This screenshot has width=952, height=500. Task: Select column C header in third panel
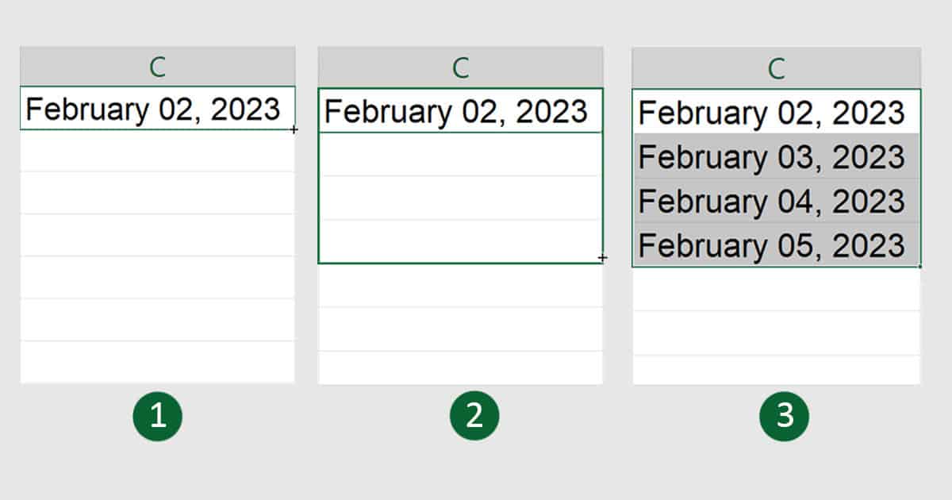click(776, 68)
